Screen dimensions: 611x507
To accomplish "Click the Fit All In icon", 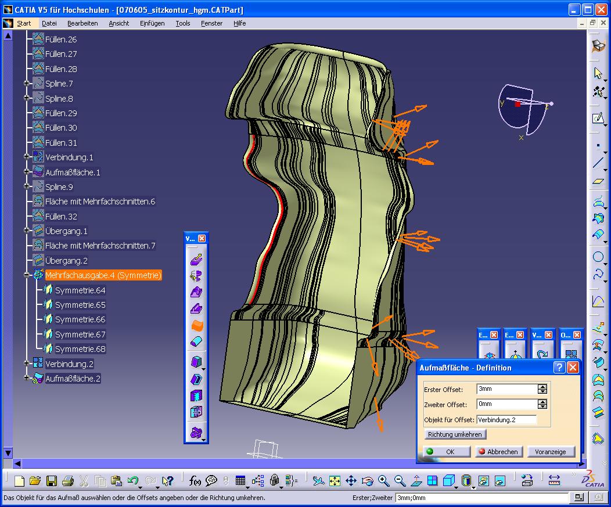I will point(335,481).
